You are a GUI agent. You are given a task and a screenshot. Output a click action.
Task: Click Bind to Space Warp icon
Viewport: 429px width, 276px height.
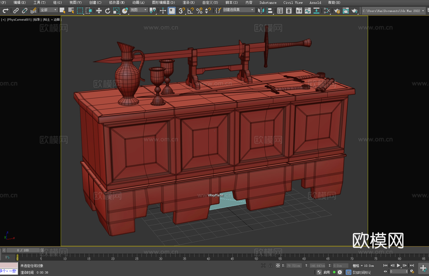pos(33,11)
